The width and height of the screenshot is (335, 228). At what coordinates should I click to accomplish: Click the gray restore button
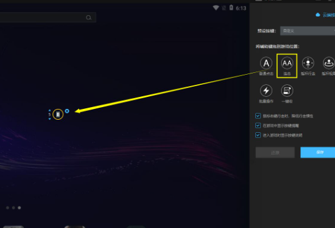pos(275,153)
